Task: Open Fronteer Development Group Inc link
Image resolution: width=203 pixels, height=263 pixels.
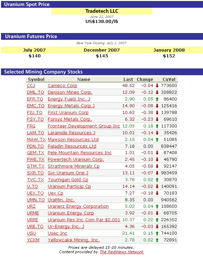Action: (84, 126)
